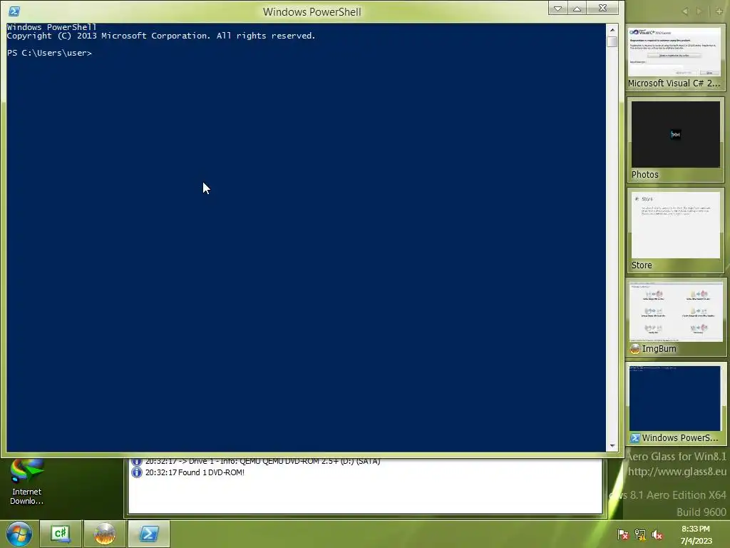Click the switcher plus icon
The image size is (730, 548).
pyautogui.click(x=719, y=11)
